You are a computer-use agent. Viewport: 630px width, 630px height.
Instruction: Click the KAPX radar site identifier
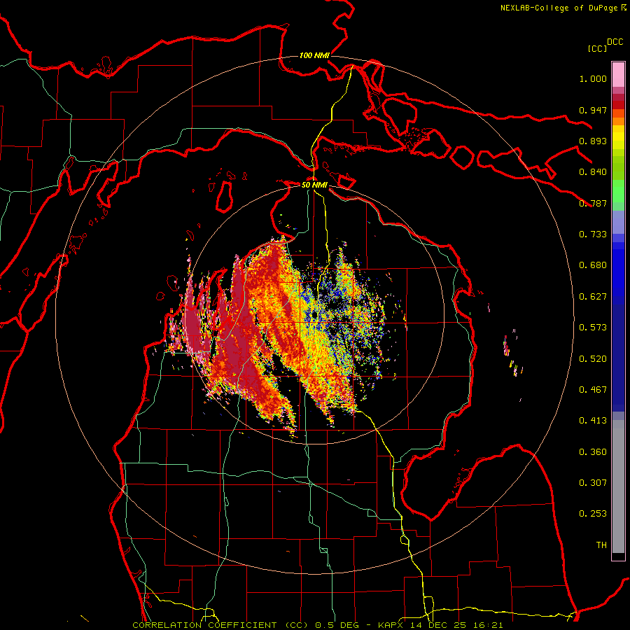(392, 625)
